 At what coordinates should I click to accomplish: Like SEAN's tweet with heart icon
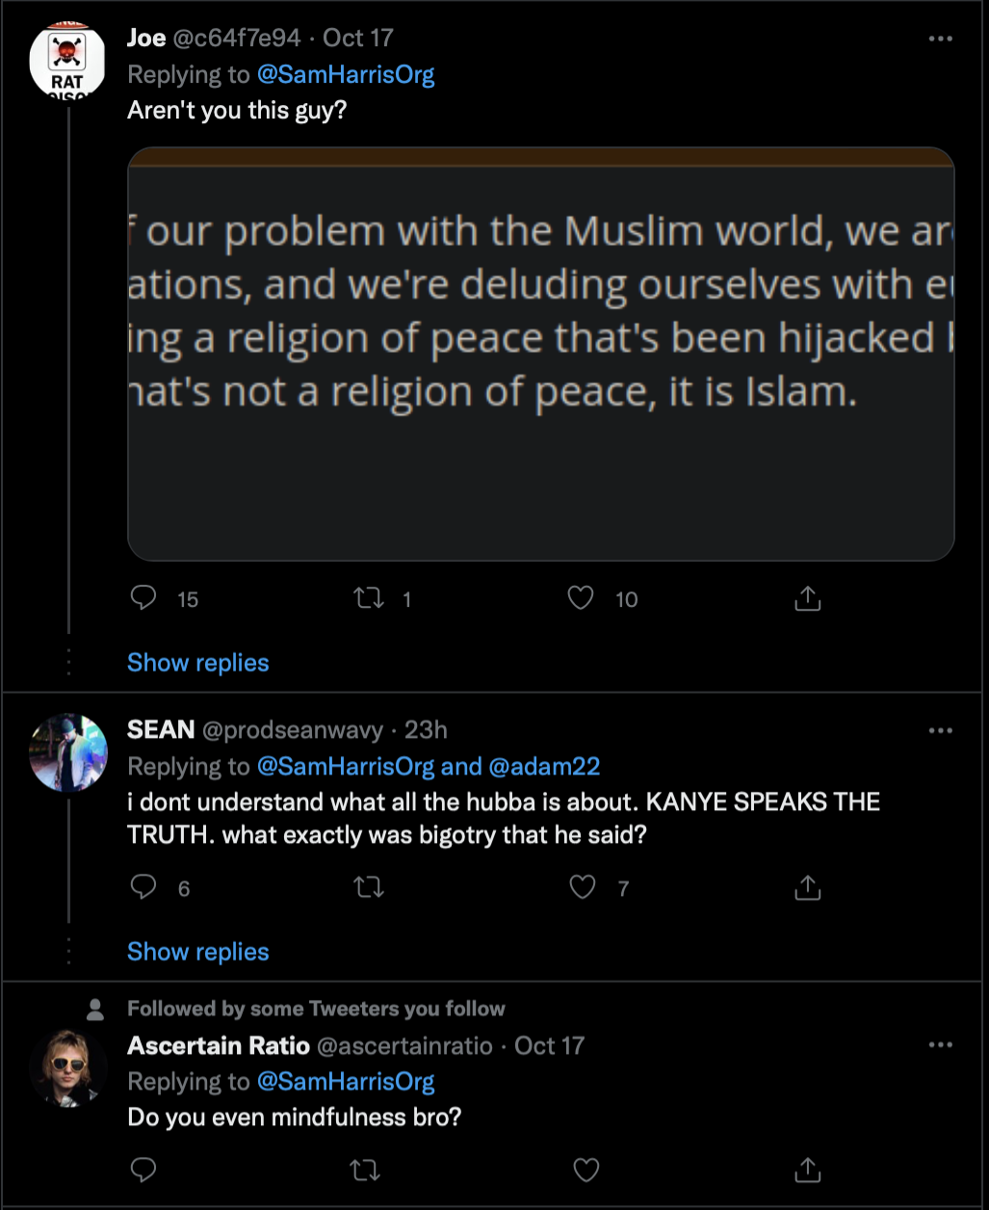tap(583, 886)
